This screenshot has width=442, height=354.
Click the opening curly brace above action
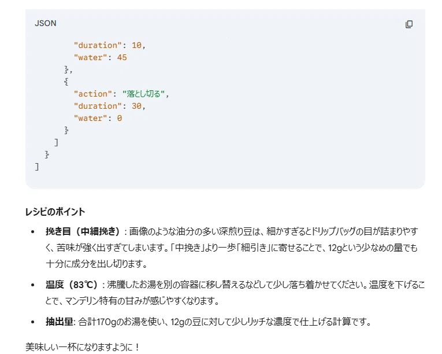[66, 82]
